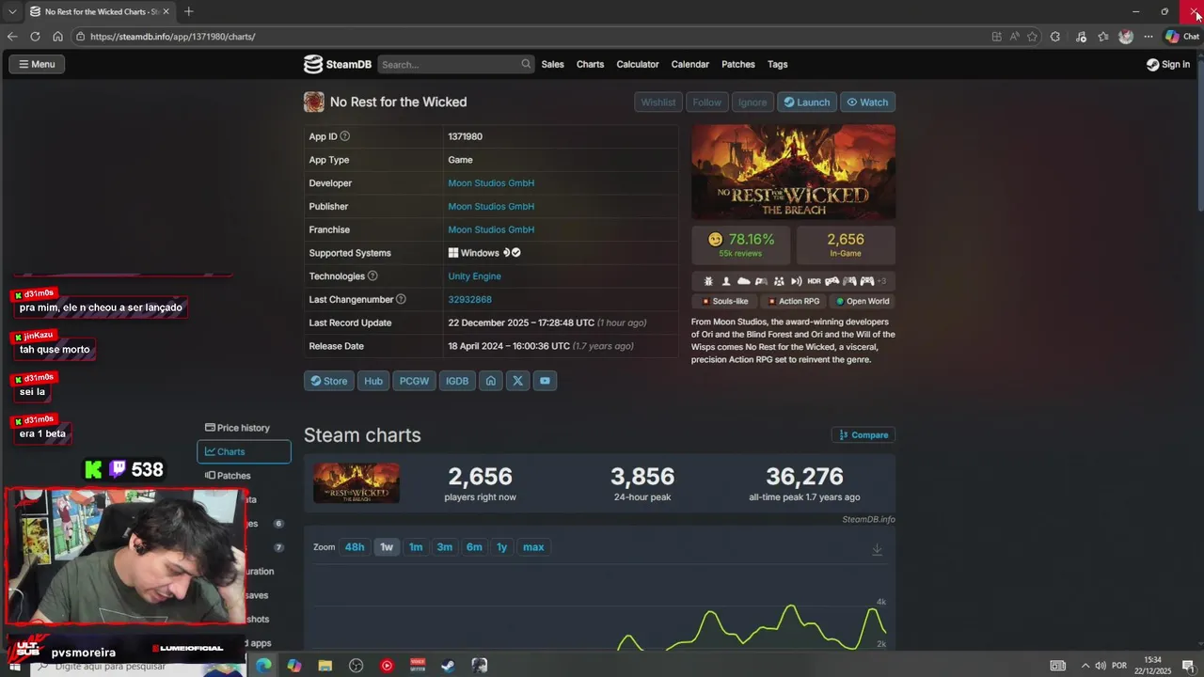Set chart zoom to 1w
This screenshot has height=677, width=1204.
(x=387, y=547)
